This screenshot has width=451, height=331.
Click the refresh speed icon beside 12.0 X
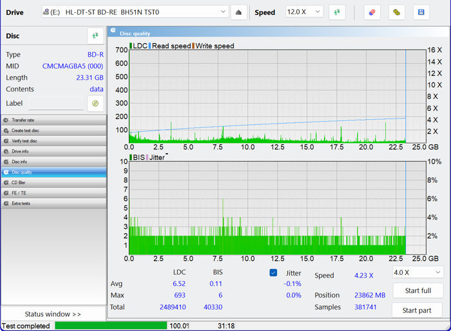[337, 12]
